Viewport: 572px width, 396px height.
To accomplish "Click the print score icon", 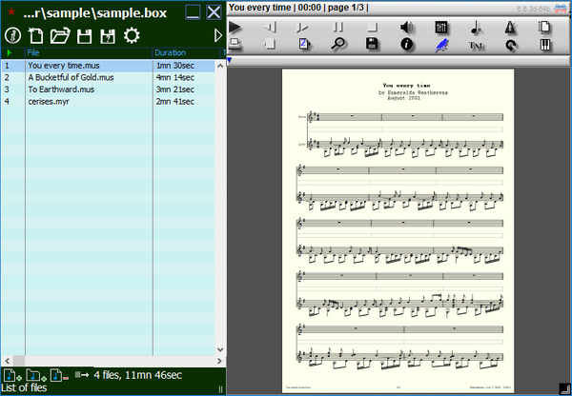I will click(235, 44).
